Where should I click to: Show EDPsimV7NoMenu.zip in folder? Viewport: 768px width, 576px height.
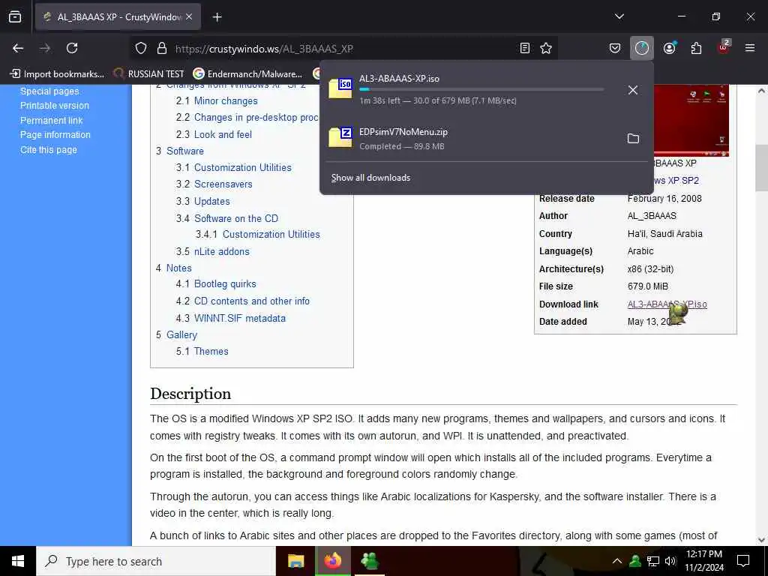[633, 139]
